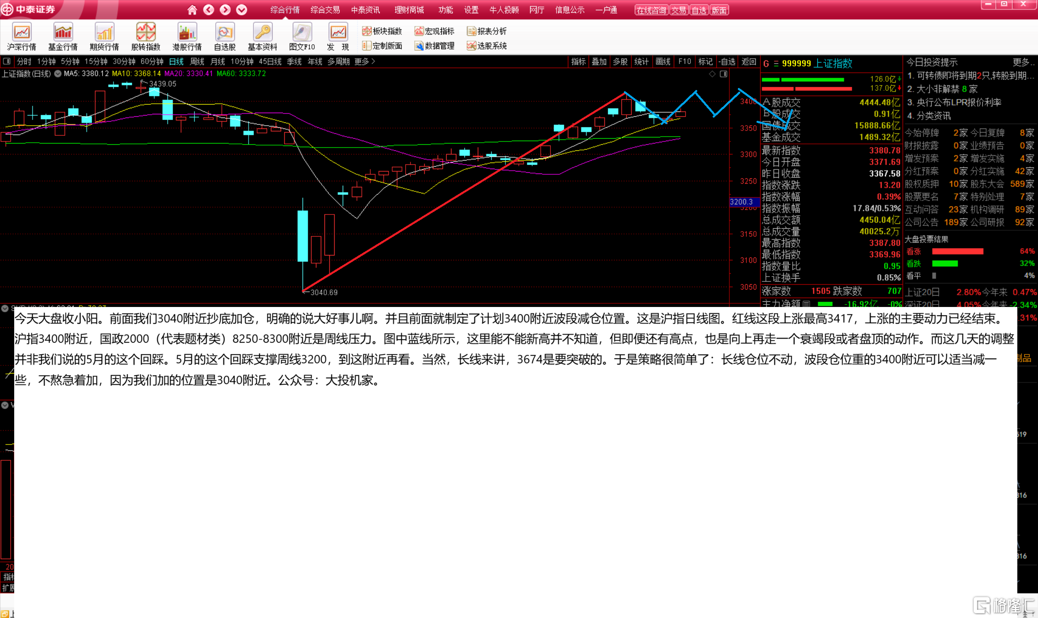Image resolution: width=1038 pixels, height=618 pixels.
Task: Open 宏观指标 macro indicators
Action: tap(434, 31)
